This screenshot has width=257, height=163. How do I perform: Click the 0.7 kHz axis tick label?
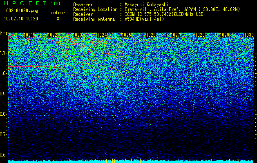click(4, 134)
